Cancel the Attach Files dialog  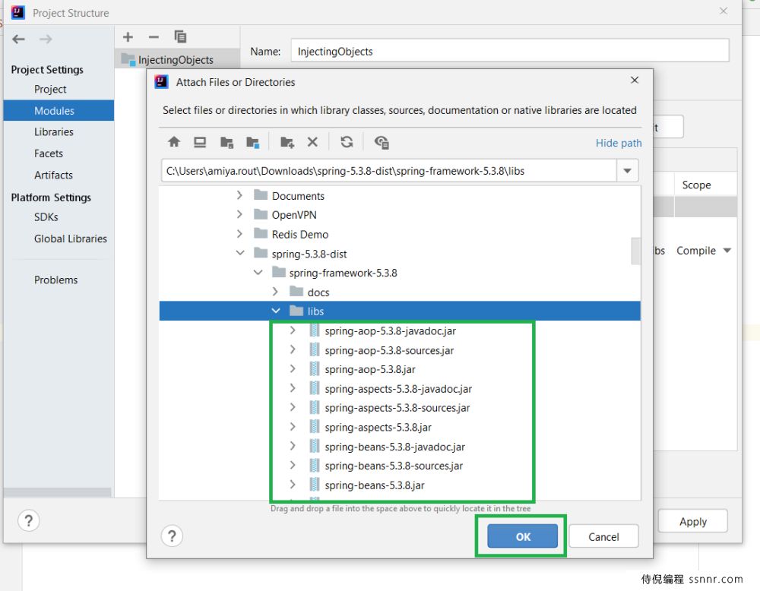point(603,536)
